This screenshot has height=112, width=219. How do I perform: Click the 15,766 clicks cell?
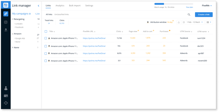tap(119, 38)
